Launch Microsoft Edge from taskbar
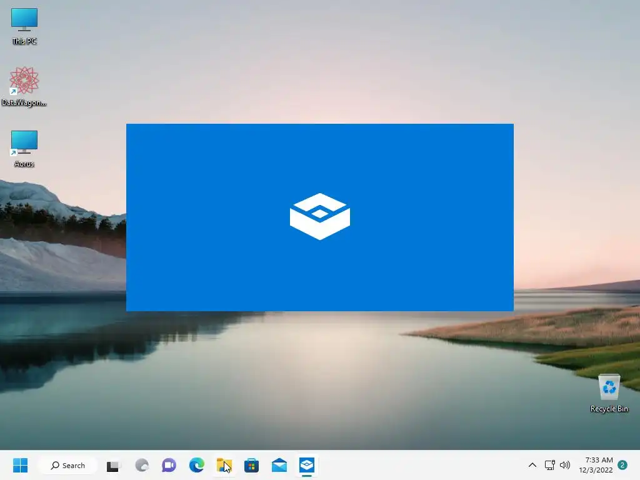The height and width of the screenshot is (480, 640). 197,465
